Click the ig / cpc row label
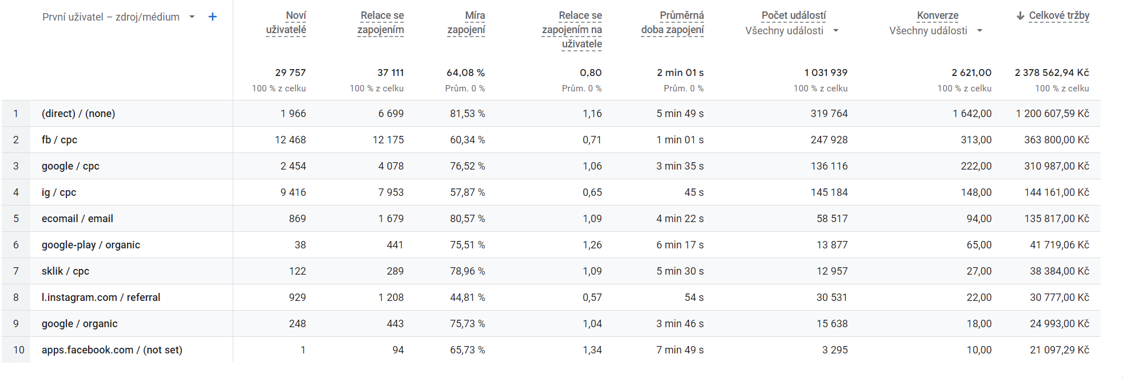1123x378 pixels. pos(59,192)
